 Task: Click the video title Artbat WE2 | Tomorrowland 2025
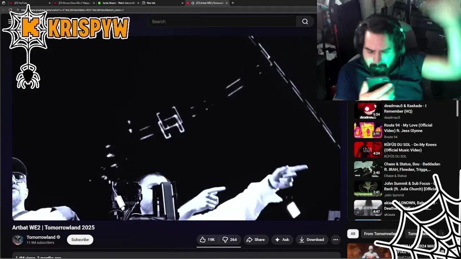click(53, 228)
